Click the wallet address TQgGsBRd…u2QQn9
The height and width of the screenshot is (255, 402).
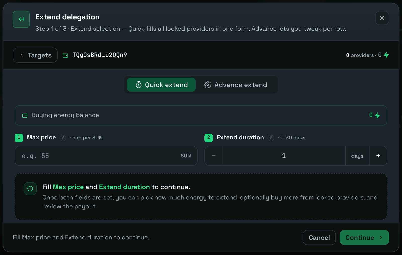(99, 55)
